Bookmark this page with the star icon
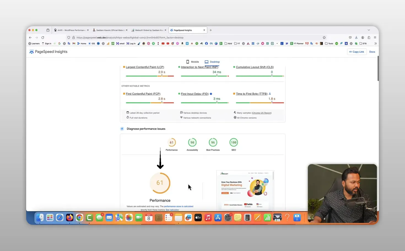 click(x=324, y=38)
